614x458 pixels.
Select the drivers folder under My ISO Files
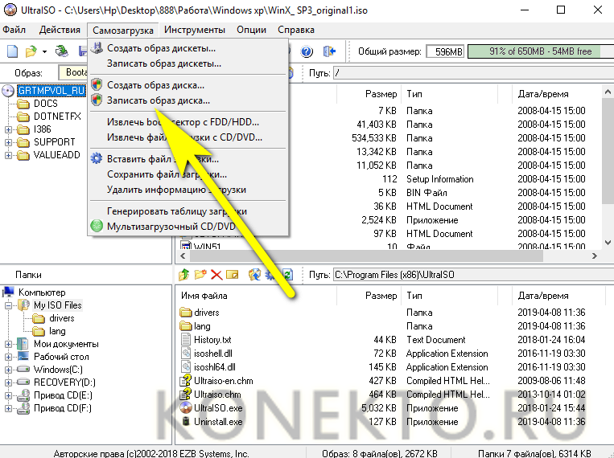click(61, 318)
